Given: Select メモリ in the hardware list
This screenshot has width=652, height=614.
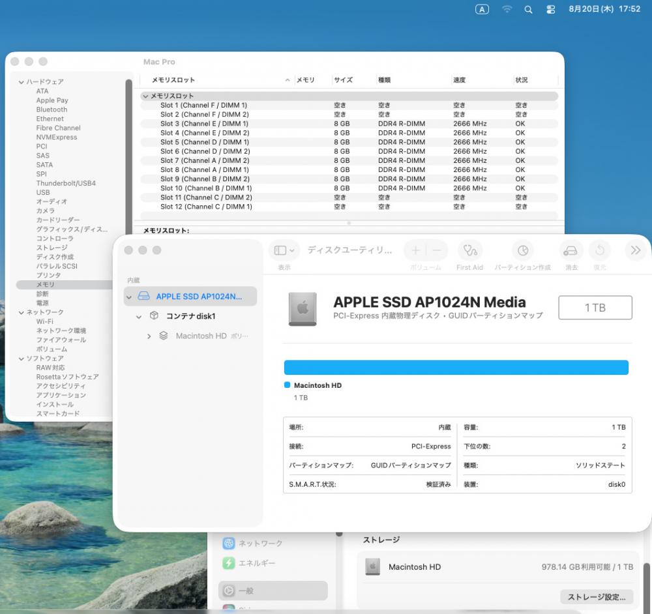Looking at the screenshot, I should (x=46, y=284).
